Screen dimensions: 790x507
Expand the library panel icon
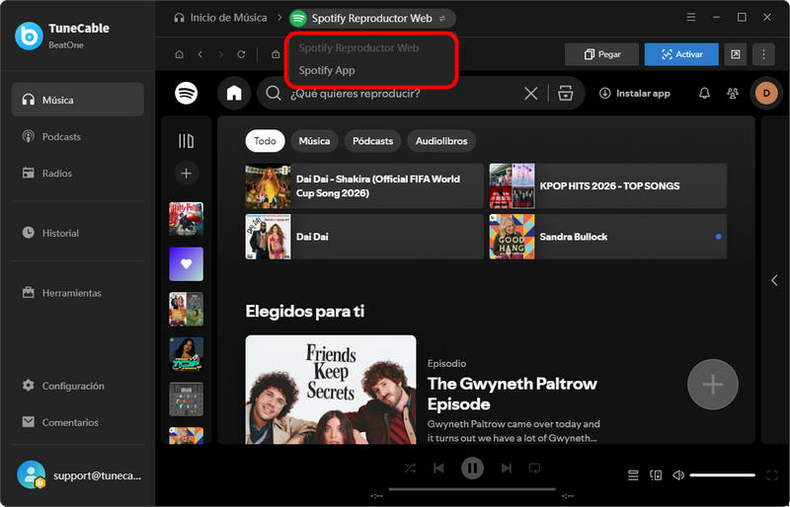point(186,141)
